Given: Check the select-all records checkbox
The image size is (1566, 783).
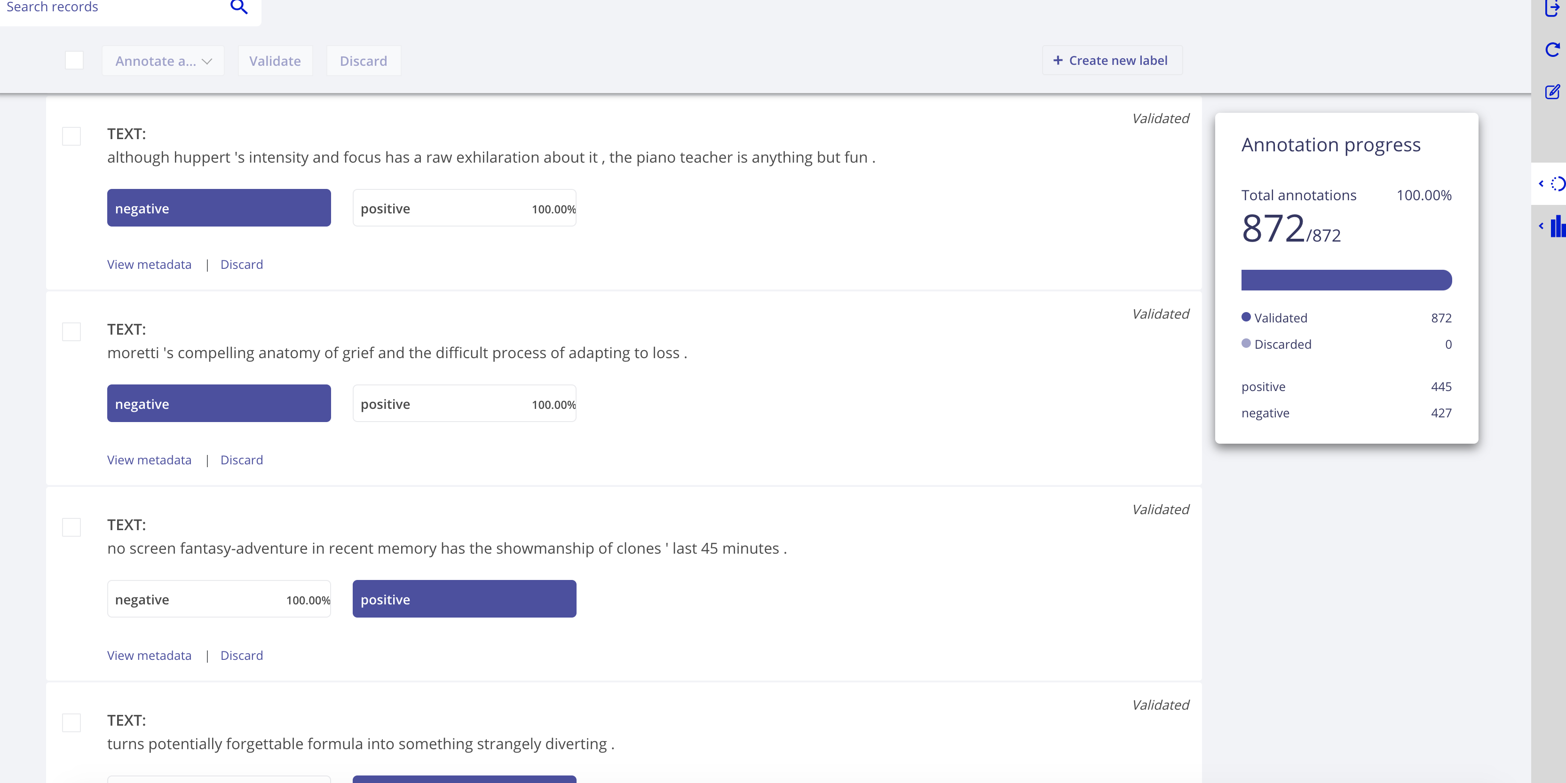Looking at the screenshot, I should [x=73, y=60].
